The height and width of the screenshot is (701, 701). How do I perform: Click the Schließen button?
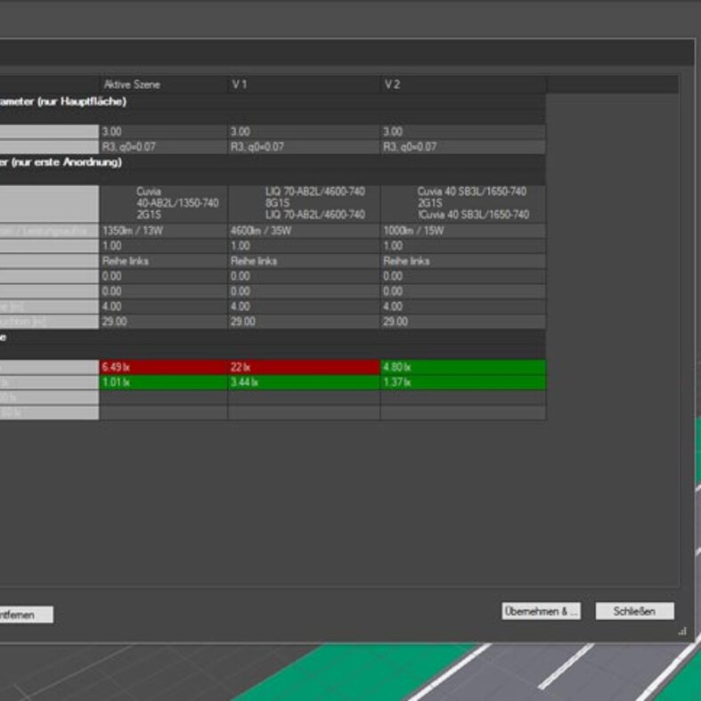(x=634, y=611)
